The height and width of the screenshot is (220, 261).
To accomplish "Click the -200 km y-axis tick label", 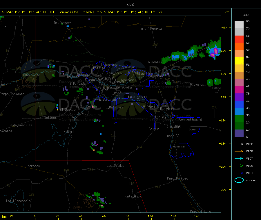I will coord(223,167).
